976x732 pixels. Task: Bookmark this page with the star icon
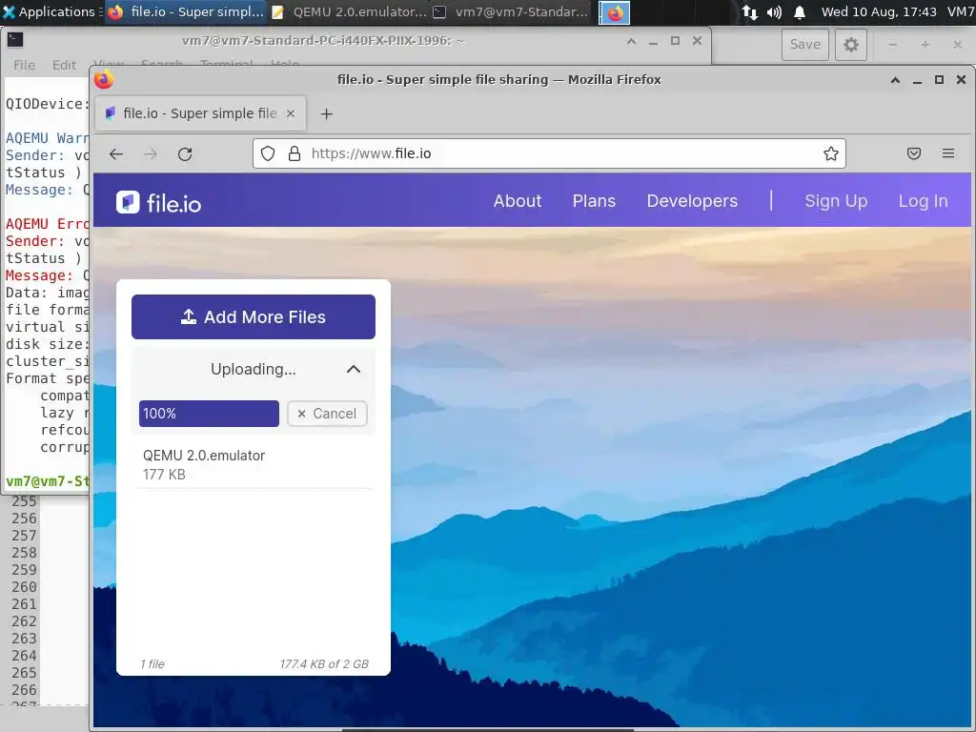tap(831, 153)
